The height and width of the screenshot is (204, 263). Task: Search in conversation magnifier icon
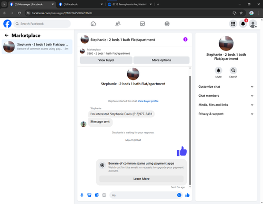233,70
